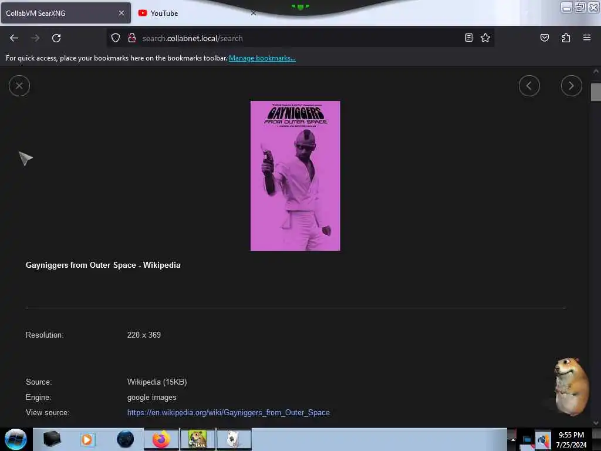Launch the media player taskbar icon
Viewport: 601px width, 451px height.
tap(87, 439)
